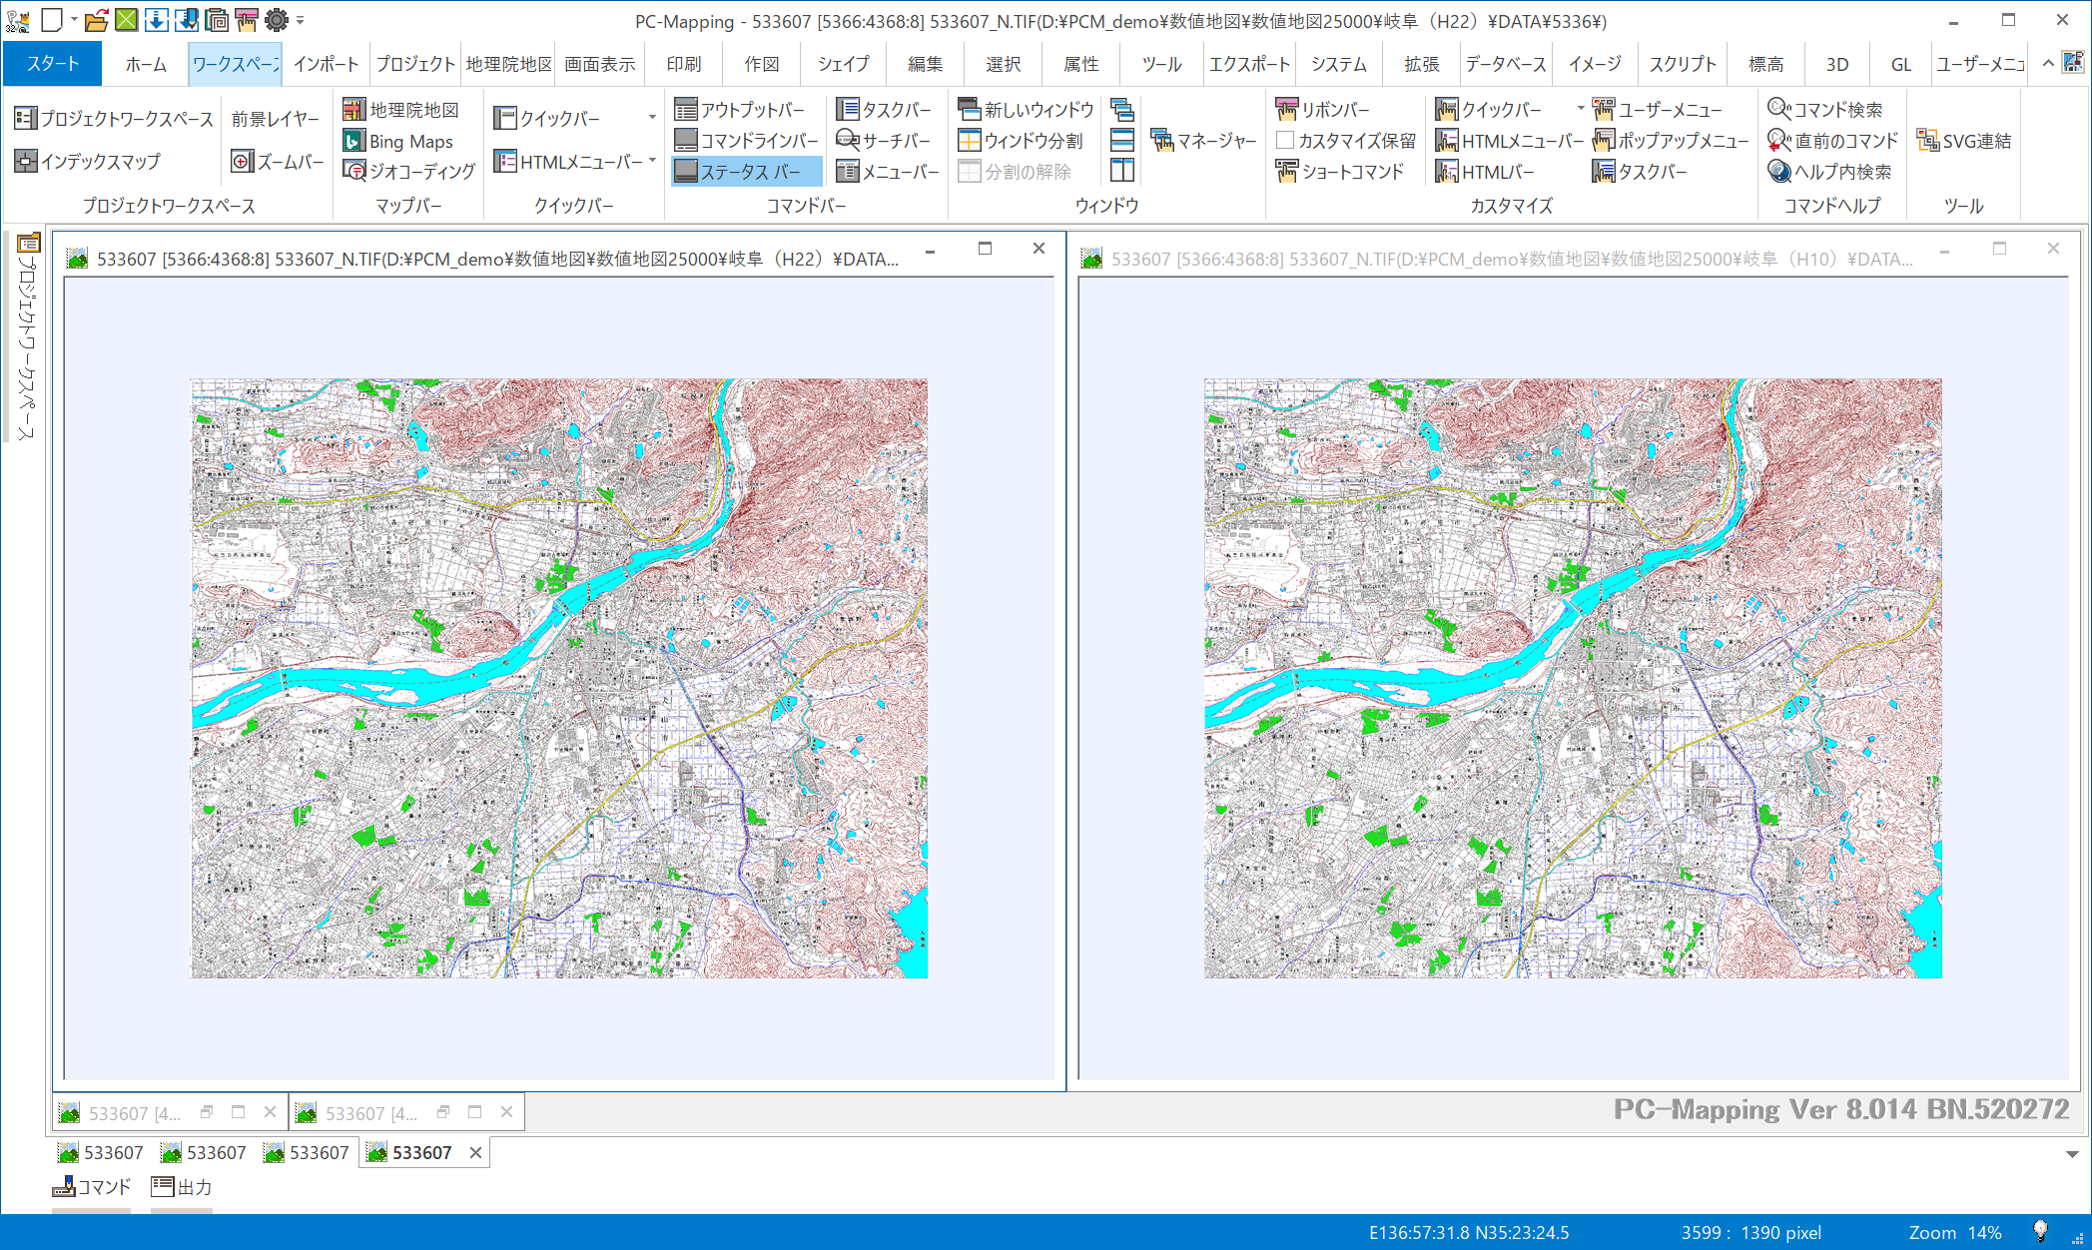Open the ジオコーディング tool

point(409,172)
